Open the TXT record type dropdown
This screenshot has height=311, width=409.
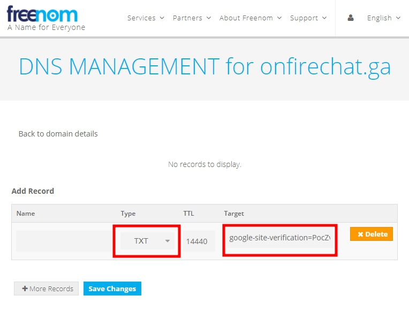pos(147,241)
